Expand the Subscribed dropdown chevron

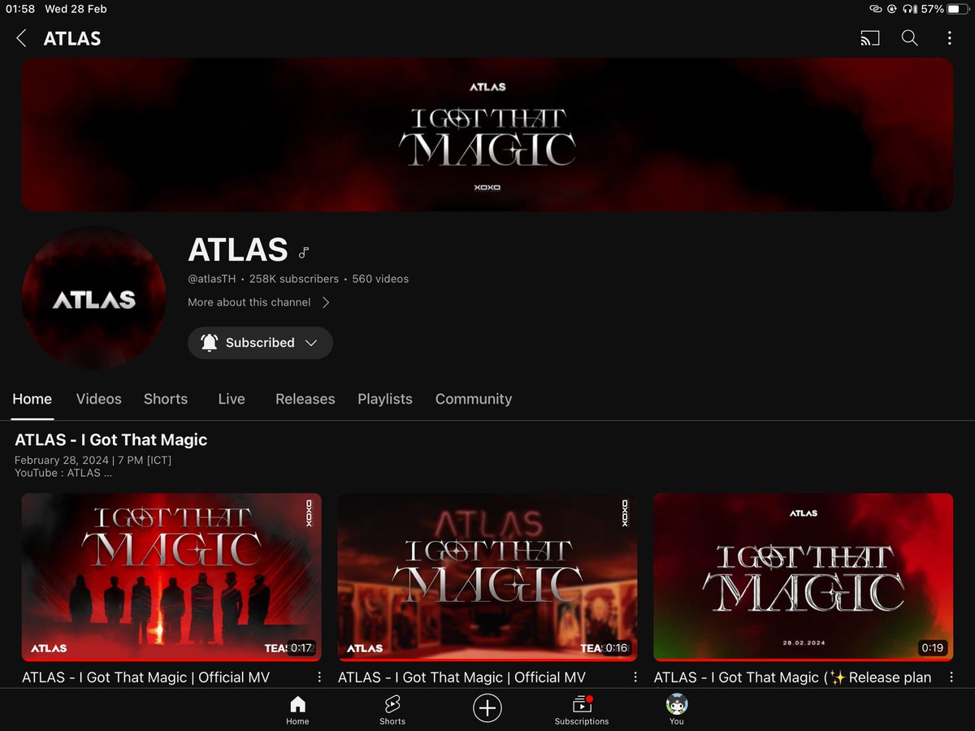pos(311,343)
